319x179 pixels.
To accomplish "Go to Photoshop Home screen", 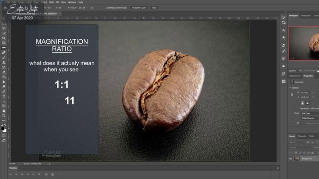I will click(5, 8).
